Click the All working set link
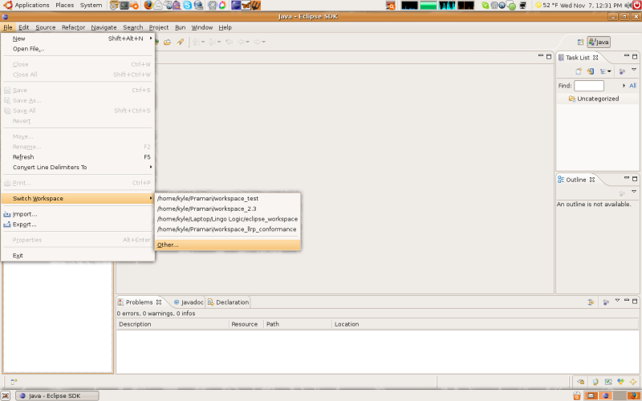642x401 pixels. tap(632, 86)
